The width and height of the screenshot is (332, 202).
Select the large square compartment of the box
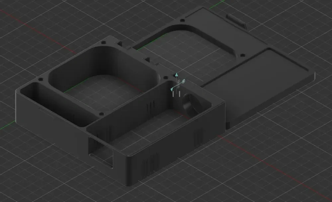[x=100, y=89]
